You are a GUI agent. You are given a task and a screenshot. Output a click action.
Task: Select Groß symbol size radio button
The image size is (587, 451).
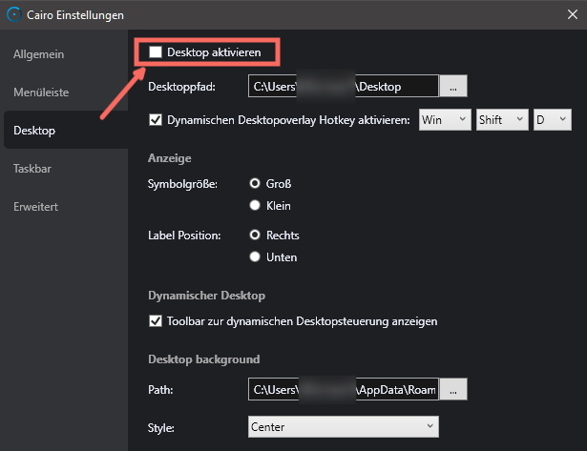[x=255, y=183]
